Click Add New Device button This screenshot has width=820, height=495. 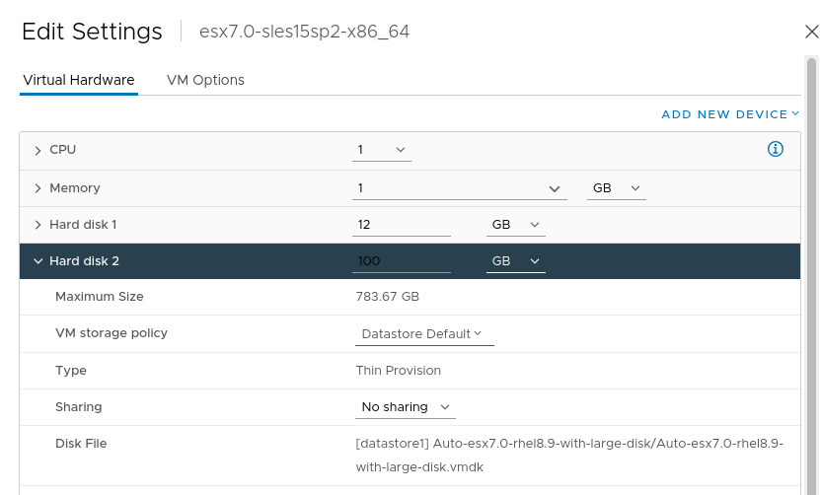724,114
